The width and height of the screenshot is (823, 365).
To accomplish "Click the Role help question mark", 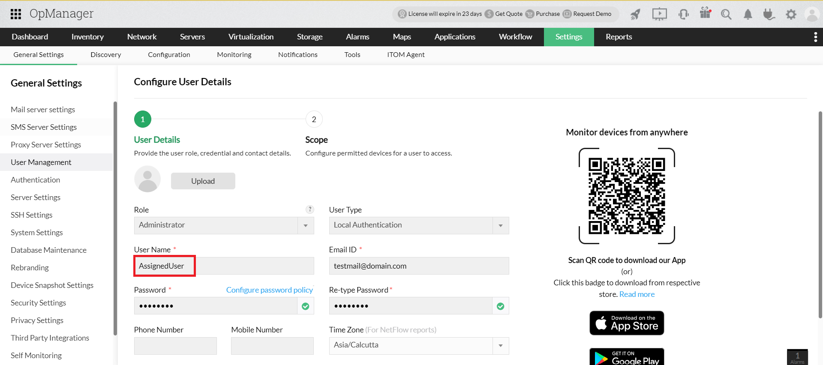I will (310, 209).
